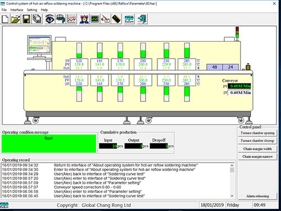Click the operating record scroll down arrow
Screen dimensions: 281x211
pyautogui.click(x=232, y=196)
